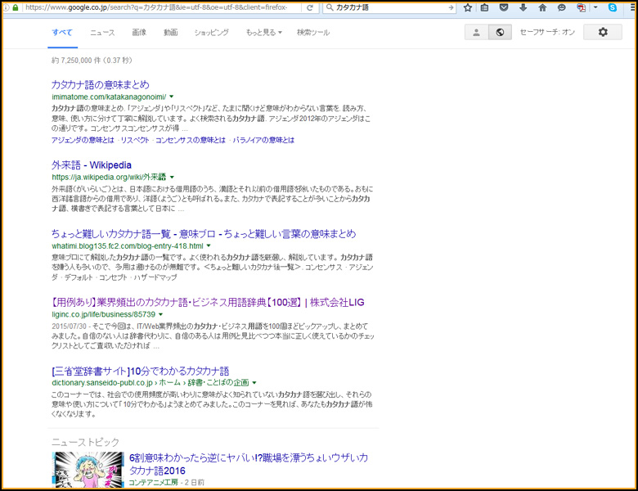Image resolution: width=638 pixels, height=491 pixels.
Task: Click the Pocket save icon
Action: 504,7
